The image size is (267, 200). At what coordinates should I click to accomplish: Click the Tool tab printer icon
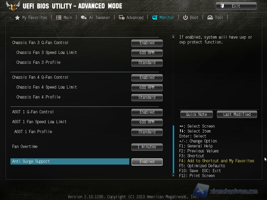pos(210,17)
